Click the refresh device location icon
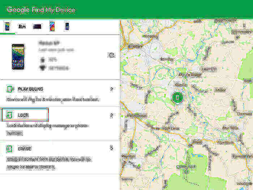This screenshot has height=190, width=253. coord(112,55)
